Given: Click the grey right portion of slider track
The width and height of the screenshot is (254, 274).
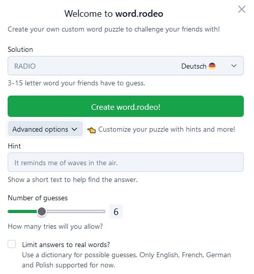Looking at the screenshot, I should (75, 211).
